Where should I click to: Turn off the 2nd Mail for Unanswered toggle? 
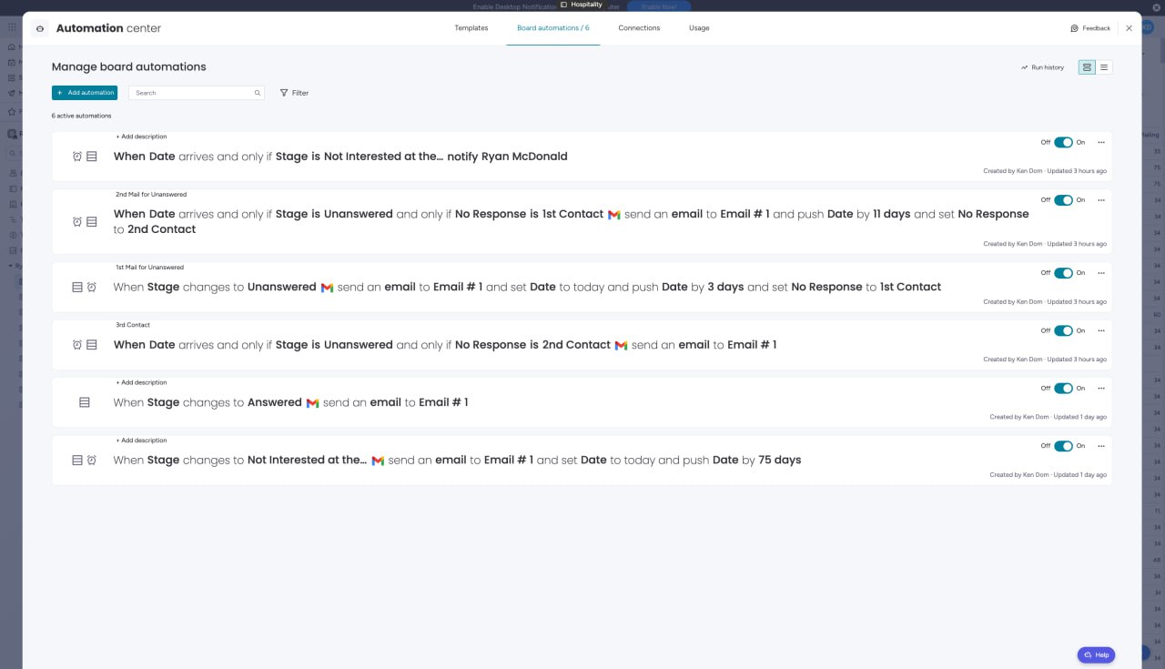tap(1063, 200)
